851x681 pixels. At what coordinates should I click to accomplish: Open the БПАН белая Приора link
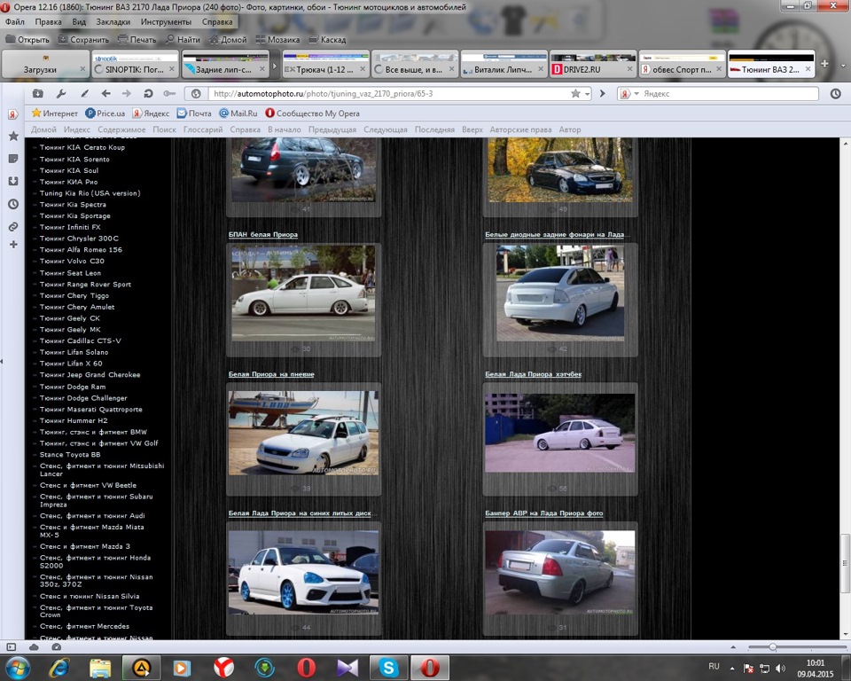(262, 235)
